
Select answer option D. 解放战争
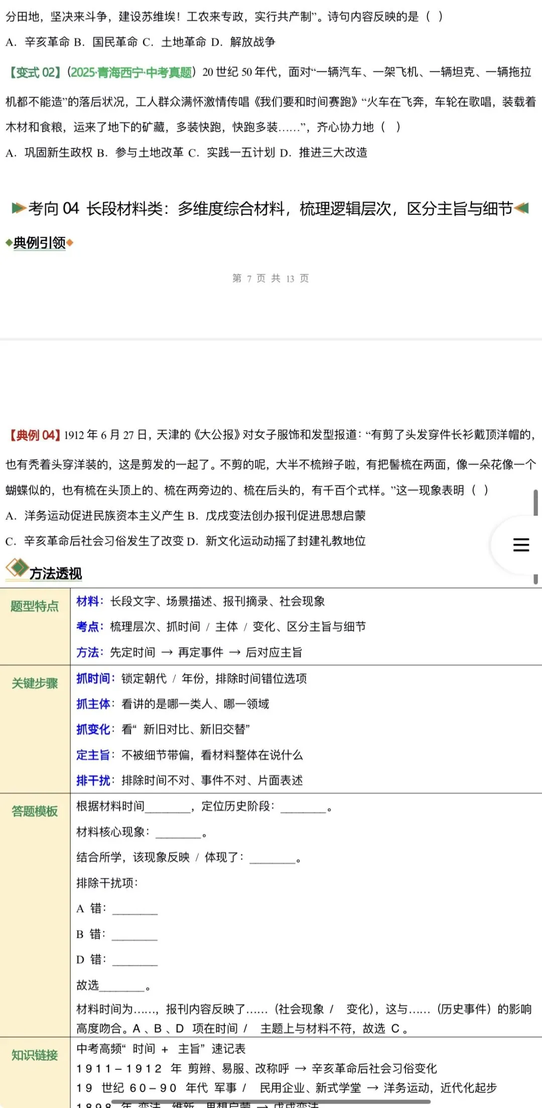(x=243, y=42)
